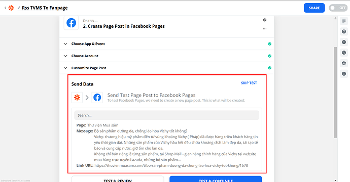Open the settings gear icon in sidebar
This screenshot has width=350, height=182.
pyautogui.click(x=344, y=63)
